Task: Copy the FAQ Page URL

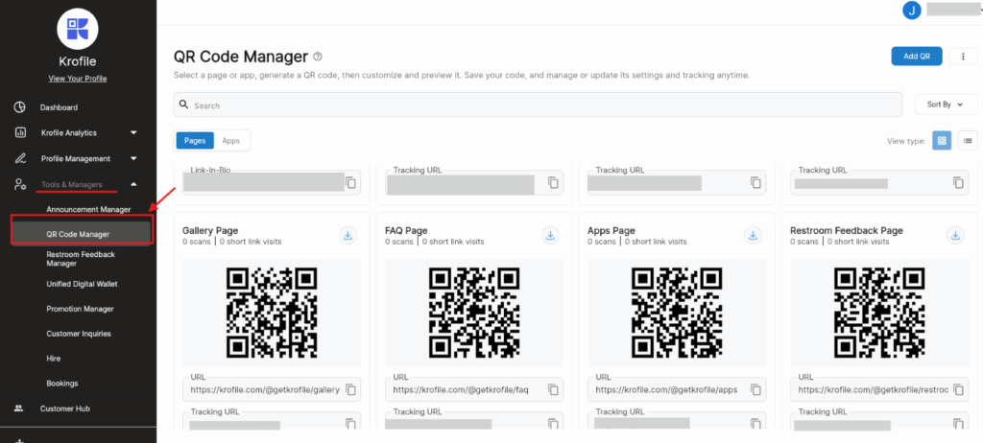Action: click(x=554, y=389)
